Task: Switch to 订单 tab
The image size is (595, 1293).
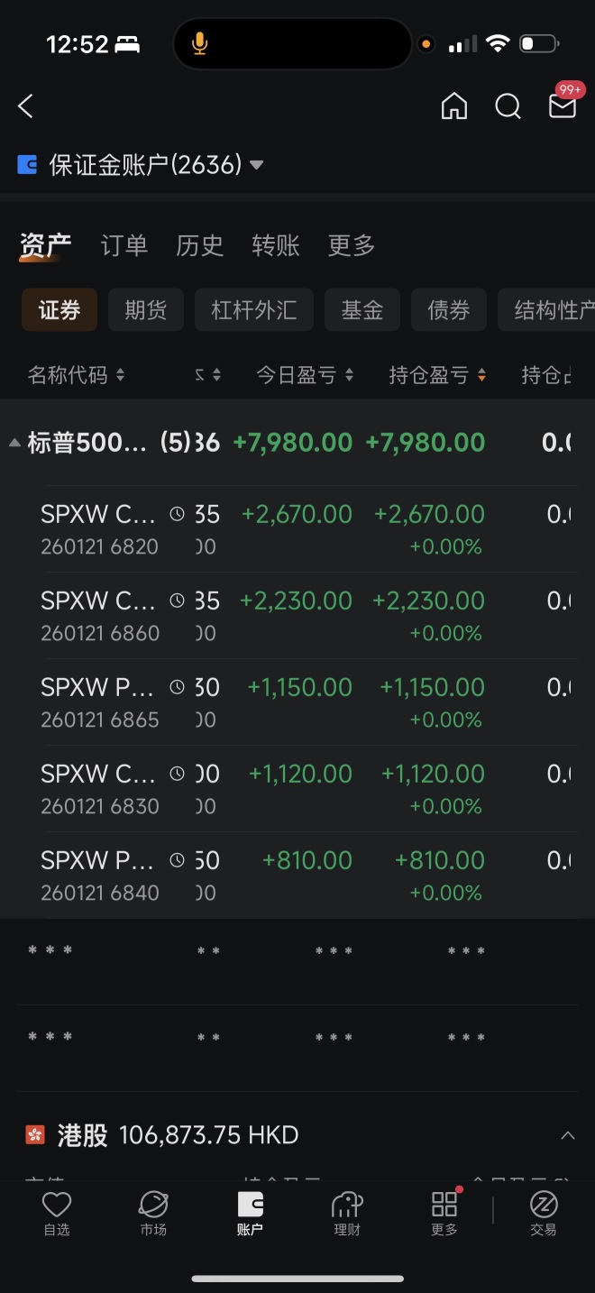Action: pos(124,245)
